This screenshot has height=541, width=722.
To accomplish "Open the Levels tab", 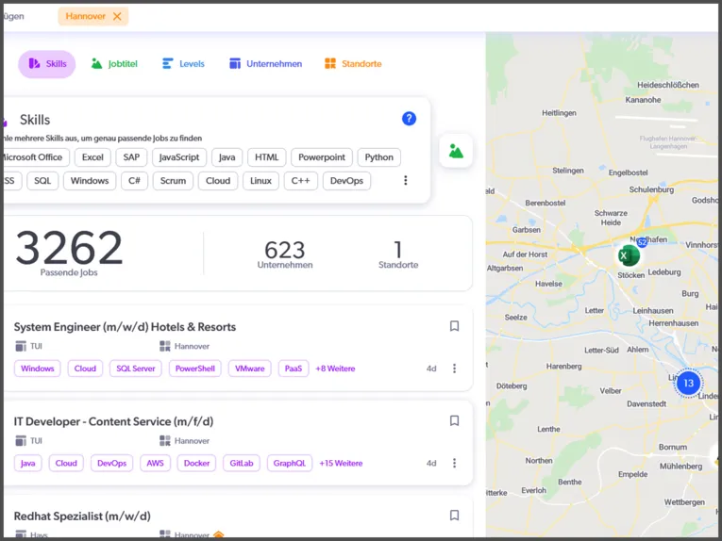I will click(183, 64).
